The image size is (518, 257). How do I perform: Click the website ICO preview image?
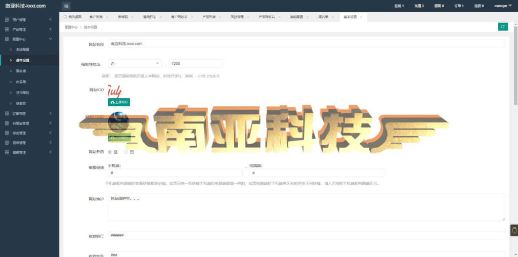(115, 91)
